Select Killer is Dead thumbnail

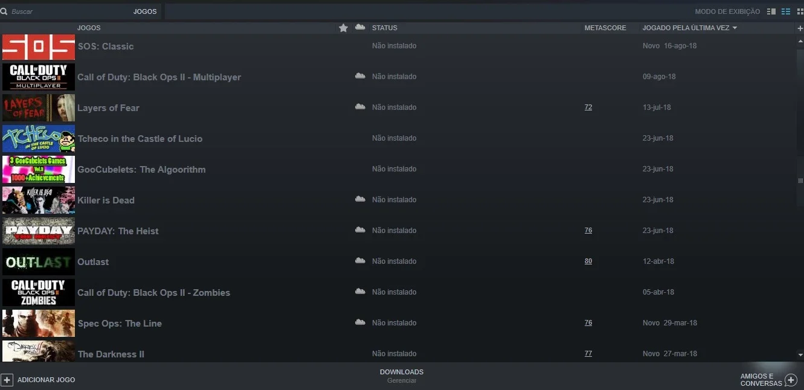click(x=39, y=200)
